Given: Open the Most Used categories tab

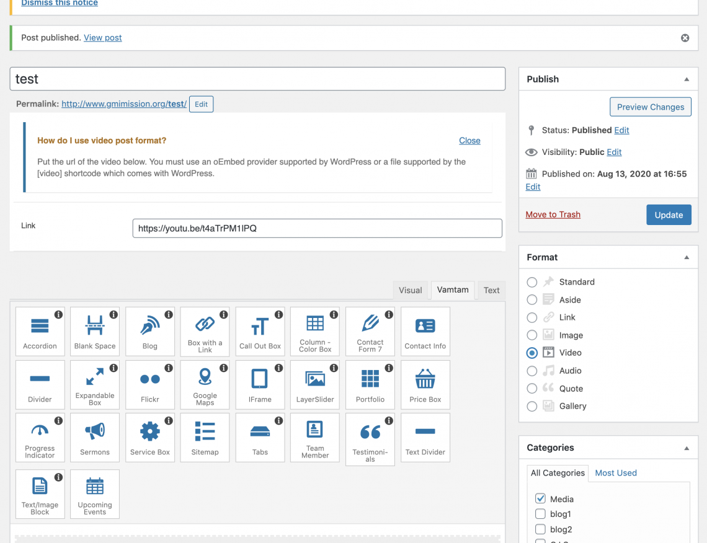Looking at the screenshot, I should point(615,473).
